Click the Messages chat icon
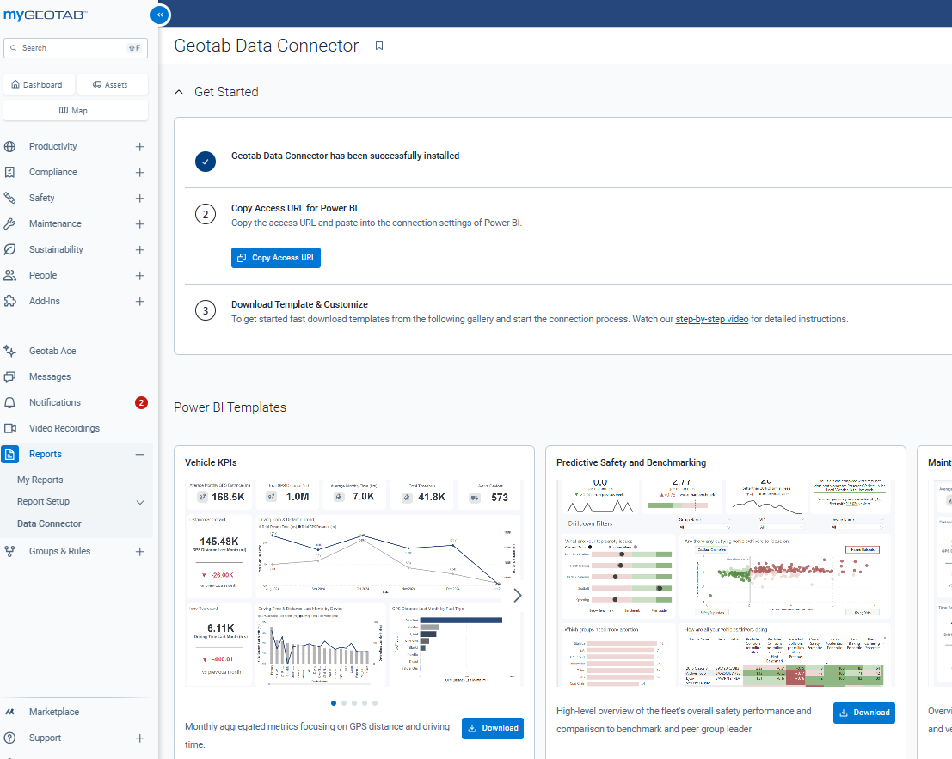The height and width of the screenshot is (759, 952). click(x=9, y=376)
